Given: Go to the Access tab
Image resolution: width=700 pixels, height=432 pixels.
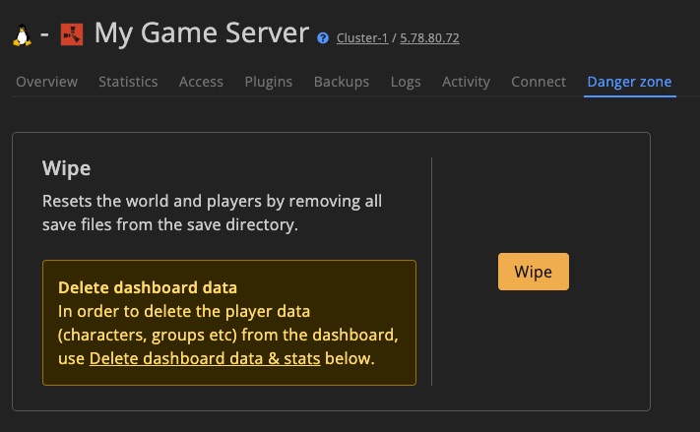Looking at the screenshot, I should pyautogui.click(x=201, y=82).
